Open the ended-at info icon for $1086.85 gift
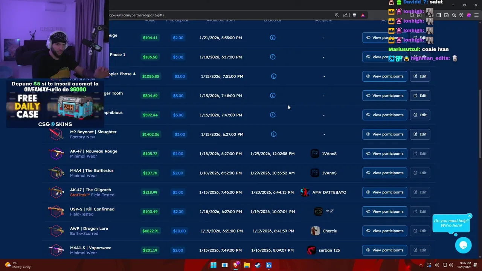Image resolution: width=482 pixels, height=271 pixels. coord(274,76)
